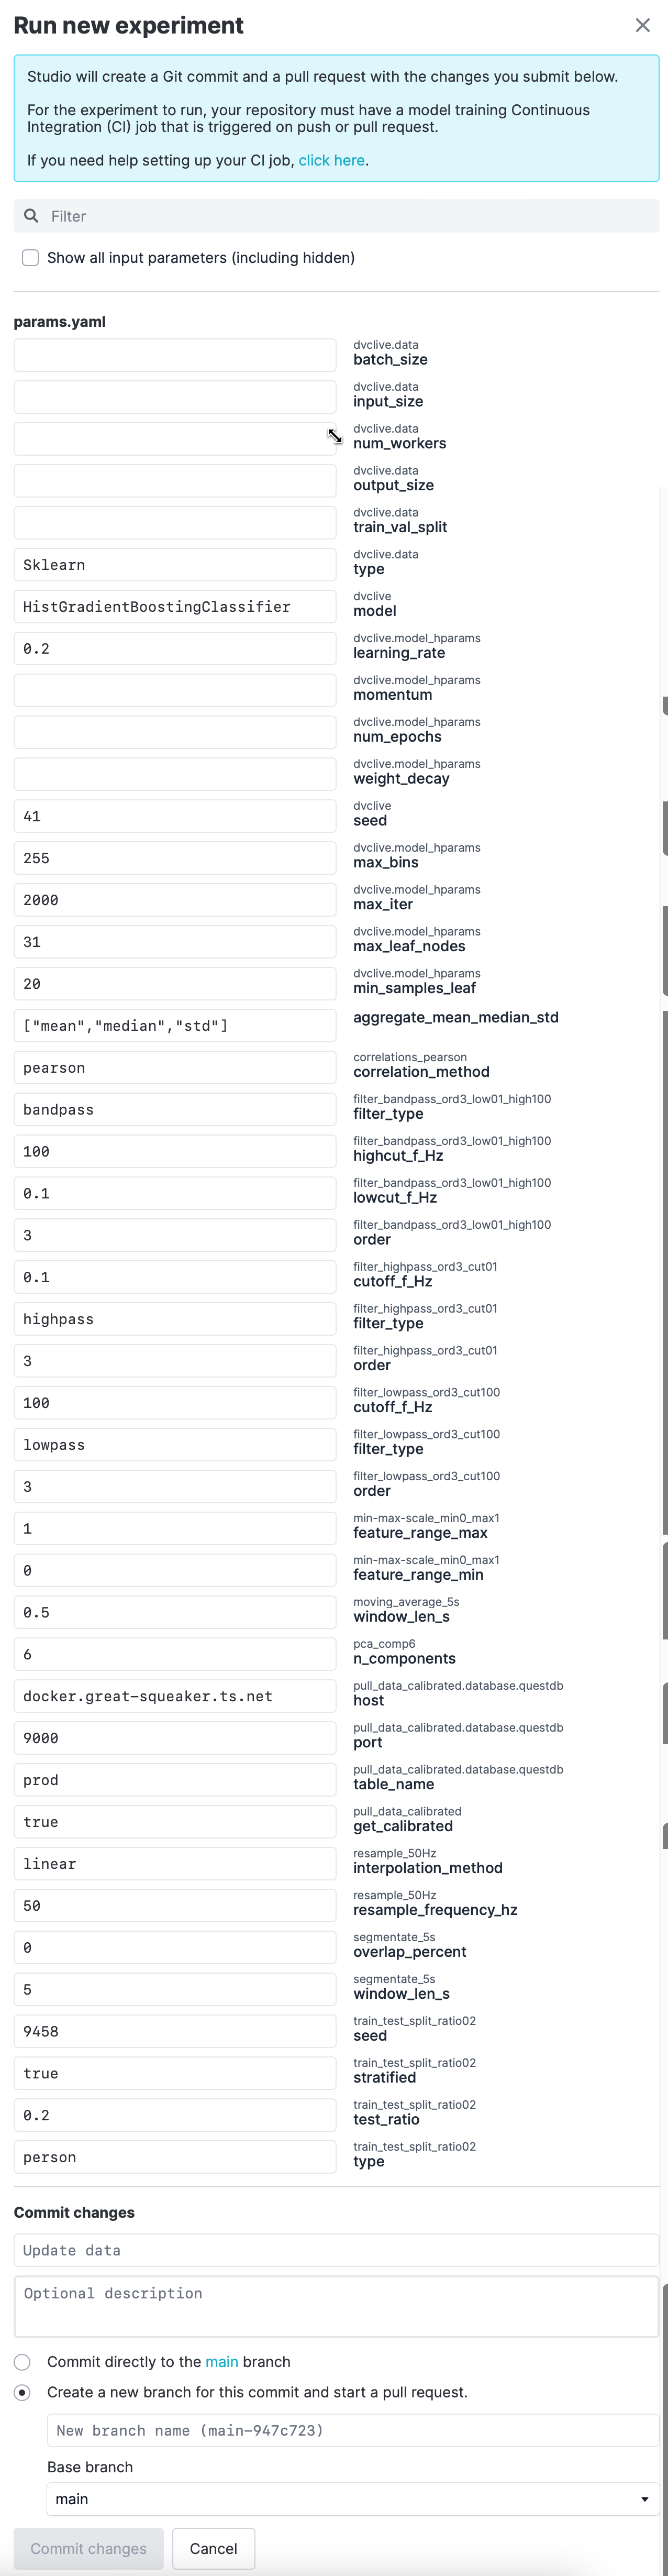Focus the Filter search field

click(200, 215)
